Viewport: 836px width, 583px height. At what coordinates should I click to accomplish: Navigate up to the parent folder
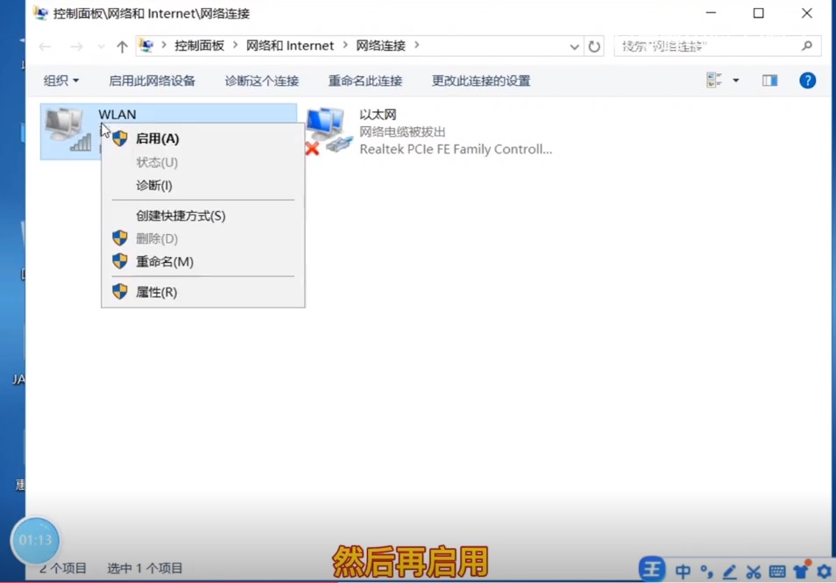coord(122,46)
